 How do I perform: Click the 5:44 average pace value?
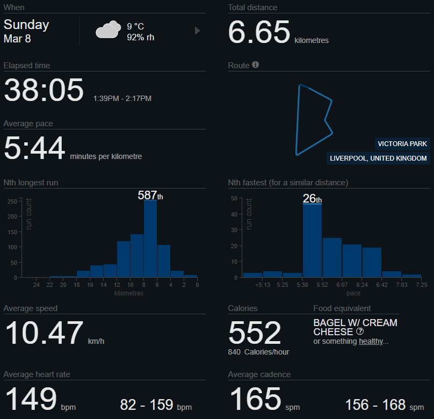click(x=34, y=148)
